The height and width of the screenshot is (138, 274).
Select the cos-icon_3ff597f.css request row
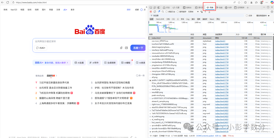pos(210,41)
